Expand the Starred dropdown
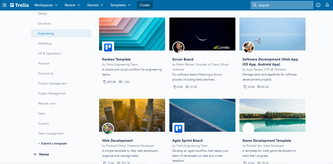This screenshot has height=164, width=333. pyautogui.click(x=95, y=5)
